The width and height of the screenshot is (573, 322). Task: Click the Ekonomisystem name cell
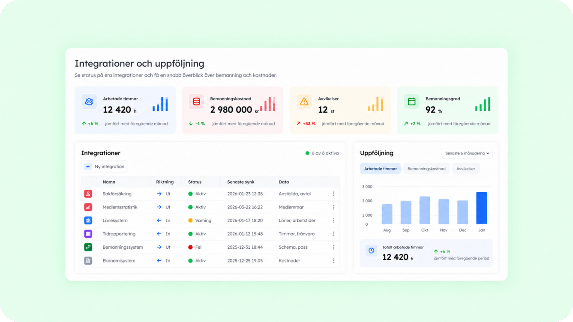point(119,261)
